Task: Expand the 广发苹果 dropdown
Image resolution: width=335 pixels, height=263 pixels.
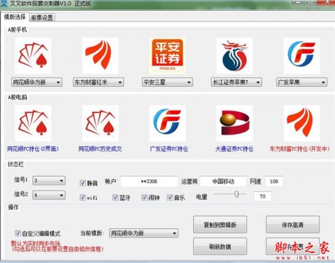Action: (301, 82)
